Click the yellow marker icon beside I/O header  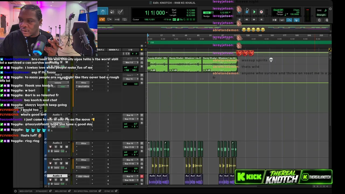pyautogui.click(x=142, y=50)
